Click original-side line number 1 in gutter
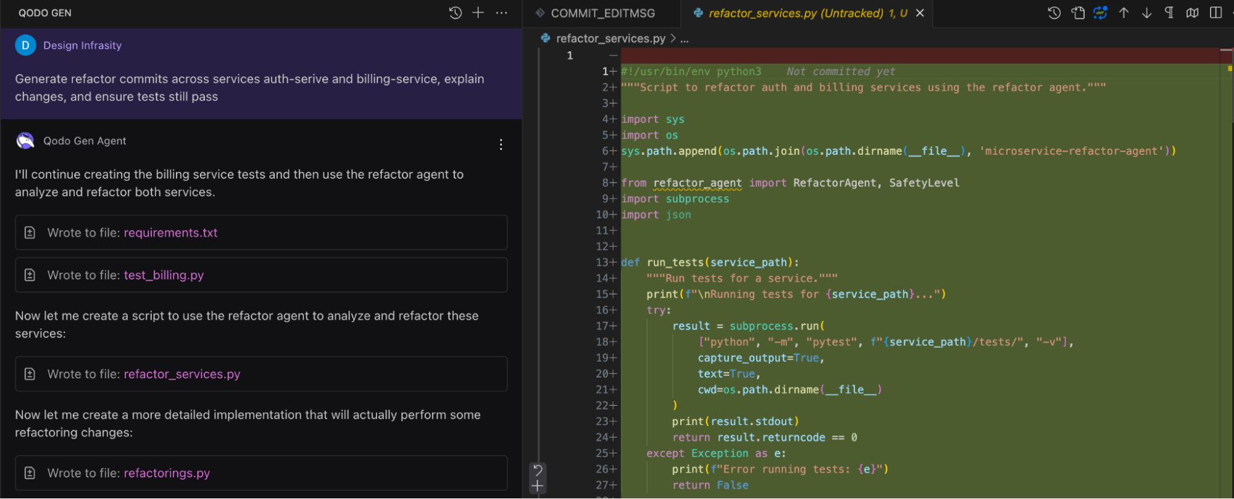 coord(570,56)
